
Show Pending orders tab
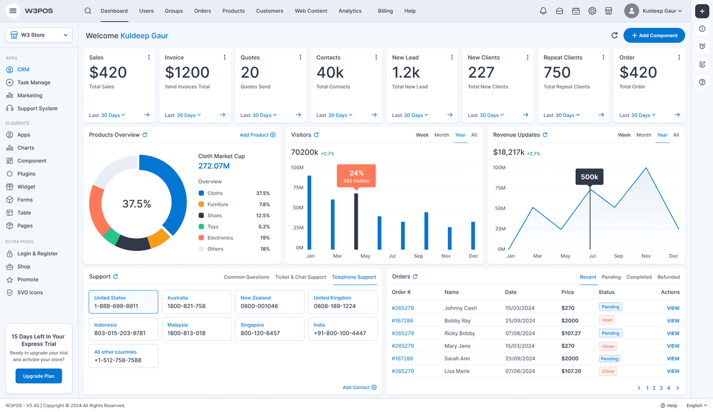(611, 277)
